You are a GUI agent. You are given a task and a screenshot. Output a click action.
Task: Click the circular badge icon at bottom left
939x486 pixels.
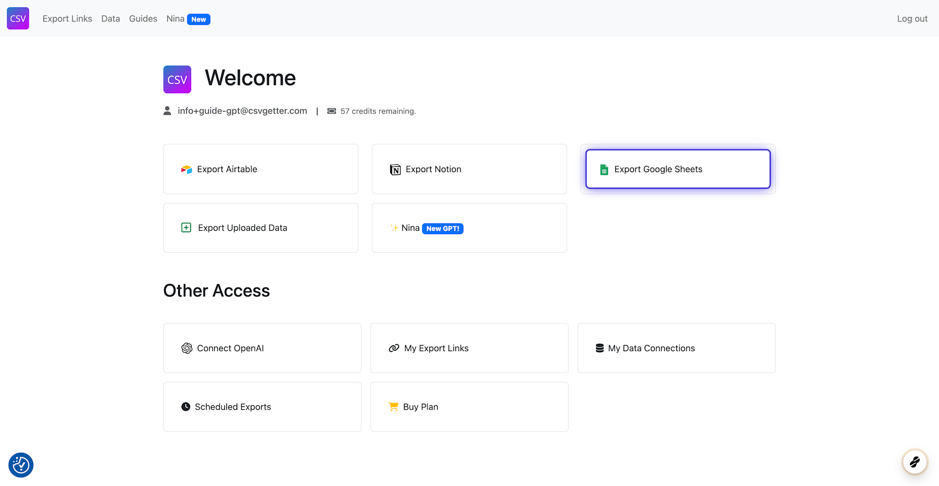(21, 465)
